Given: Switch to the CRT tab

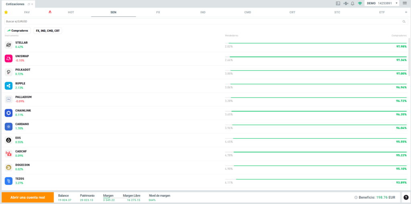Looking at the screenshot, I should pyautogui.click(x=293, y=12).
